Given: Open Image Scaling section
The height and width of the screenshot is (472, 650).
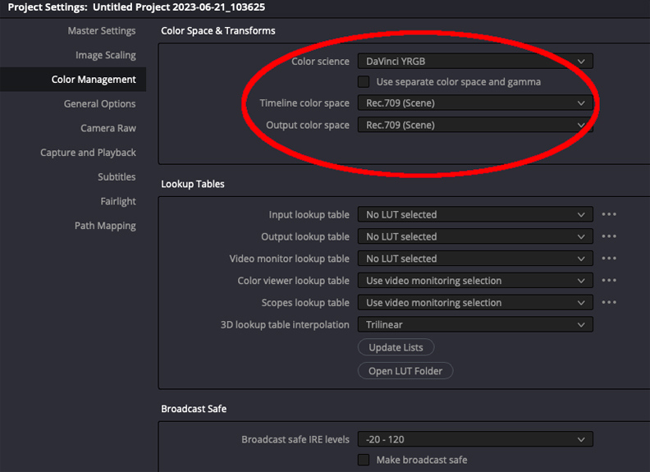Looking at the screenshot, I should point(105,55).
